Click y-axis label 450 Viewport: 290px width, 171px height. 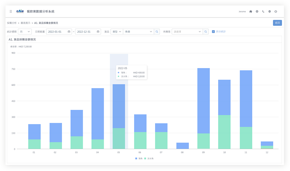pyautogui.click(x=13, y=101)
